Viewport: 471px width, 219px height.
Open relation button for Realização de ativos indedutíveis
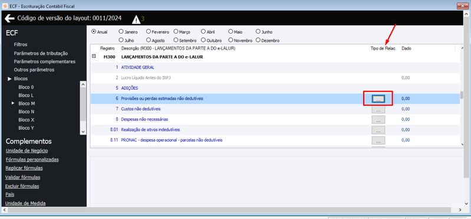378,130
